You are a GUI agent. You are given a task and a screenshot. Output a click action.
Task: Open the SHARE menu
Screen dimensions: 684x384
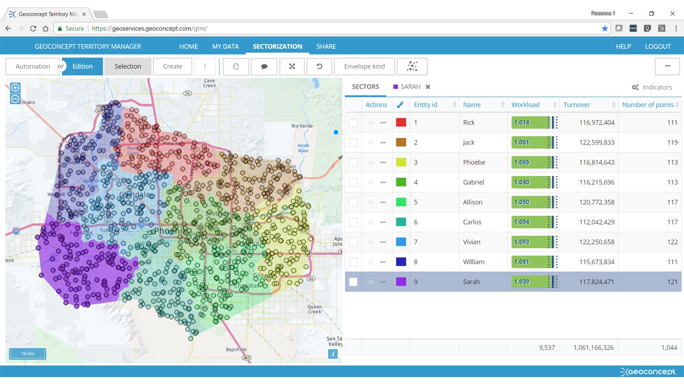[x=326, y=46]
